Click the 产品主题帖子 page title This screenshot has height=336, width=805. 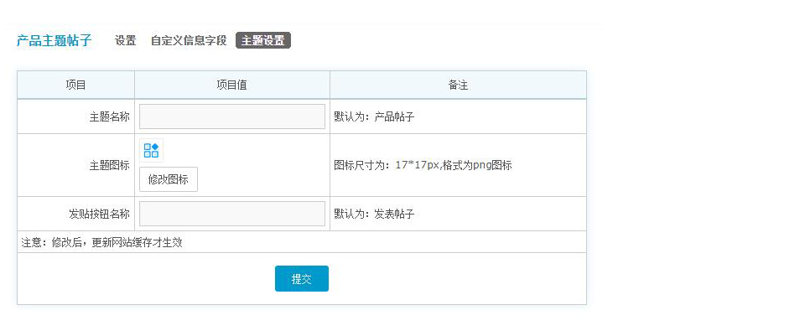click(x=54, y=40)
